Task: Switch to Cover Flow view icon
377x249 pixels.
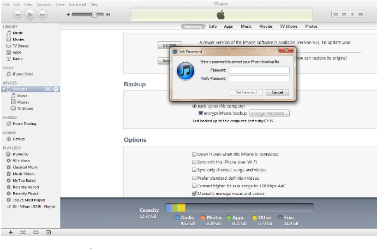Action: [361, 14]
